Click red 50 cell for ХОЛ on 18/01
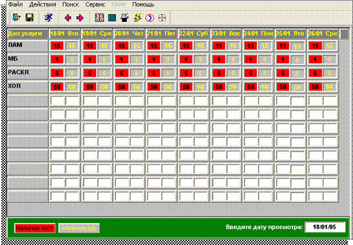The width and height of the screenshot is (353, 245). coord(57,87)
